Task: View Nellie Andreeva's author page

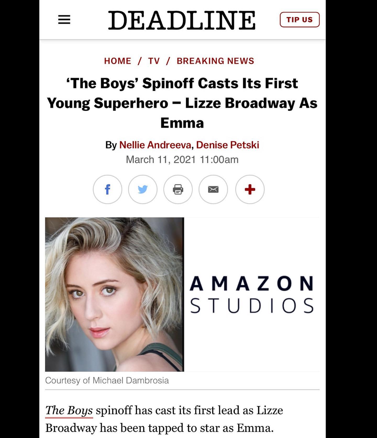Action: (x=156, y=145)
